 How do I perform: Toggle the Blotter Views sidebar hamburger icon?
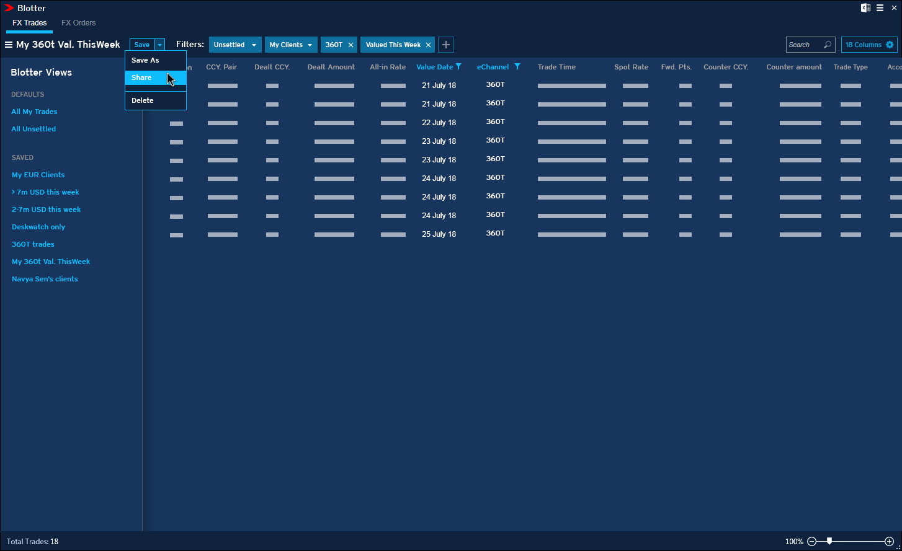(x=9, y=45)
